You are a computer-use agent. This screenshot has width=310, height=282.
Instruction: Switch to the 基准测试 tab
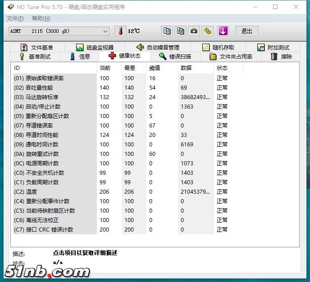pos(35,56)
